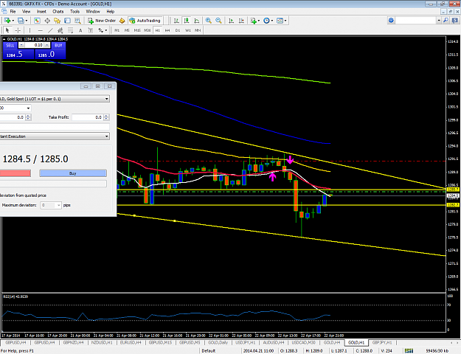Image resolution: width=461 pixels, height=354 pixels.
Task: Select the Text (A) drawing tool
Action: pyautogui.click(x=80, y=30)
